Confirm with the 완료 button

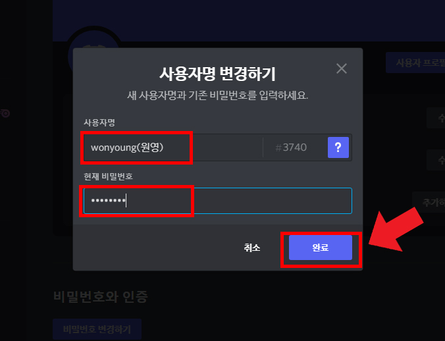(321, 248)
